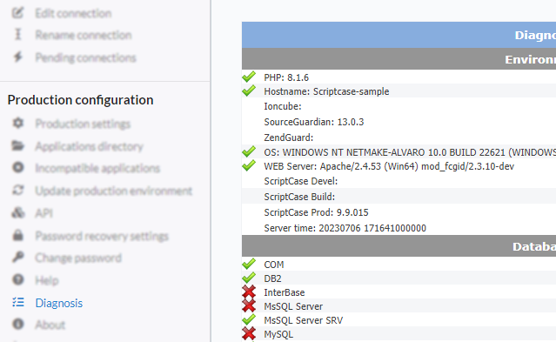Click the 'MsSQL Server' row text
Screen dimensions: 556x342
293,306
